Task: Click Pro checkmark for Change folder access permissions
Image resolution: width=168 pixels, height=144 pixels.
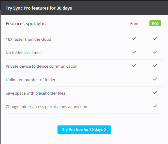Action: tap(155, 106)
